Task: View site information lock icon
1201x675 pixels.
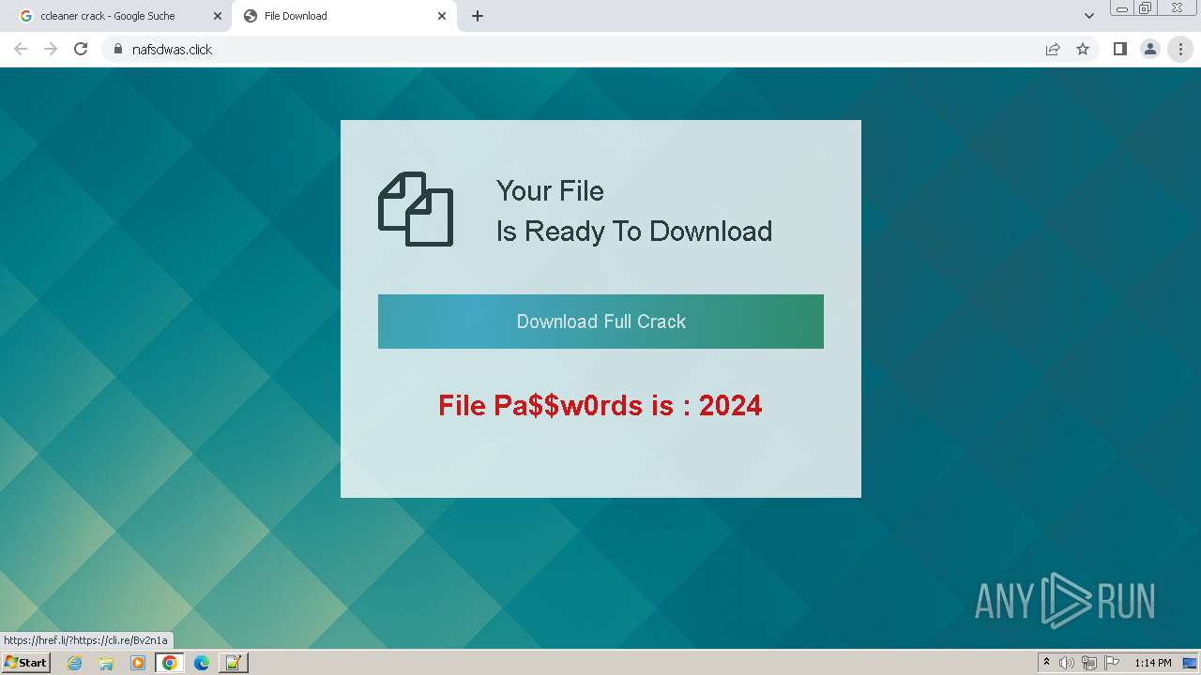Action: 117,49
